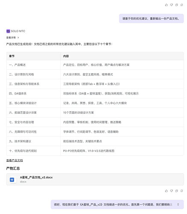The width and height of the screenshot is (187, 214).
Task: Click user message 请基于你的优化建议
Action: (x=151, y=18)
